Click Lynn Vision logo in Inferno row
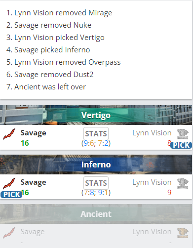 tap(183, 183)
